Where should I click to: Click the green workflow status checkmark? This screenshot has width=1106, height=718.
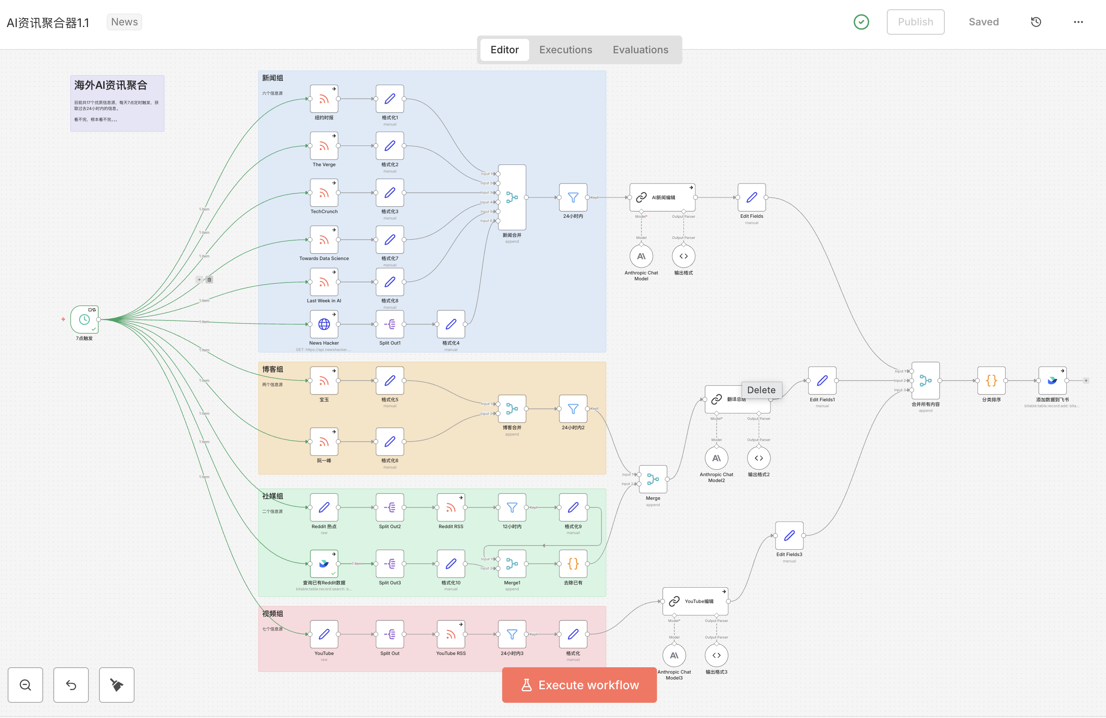(x=861, y=22)
